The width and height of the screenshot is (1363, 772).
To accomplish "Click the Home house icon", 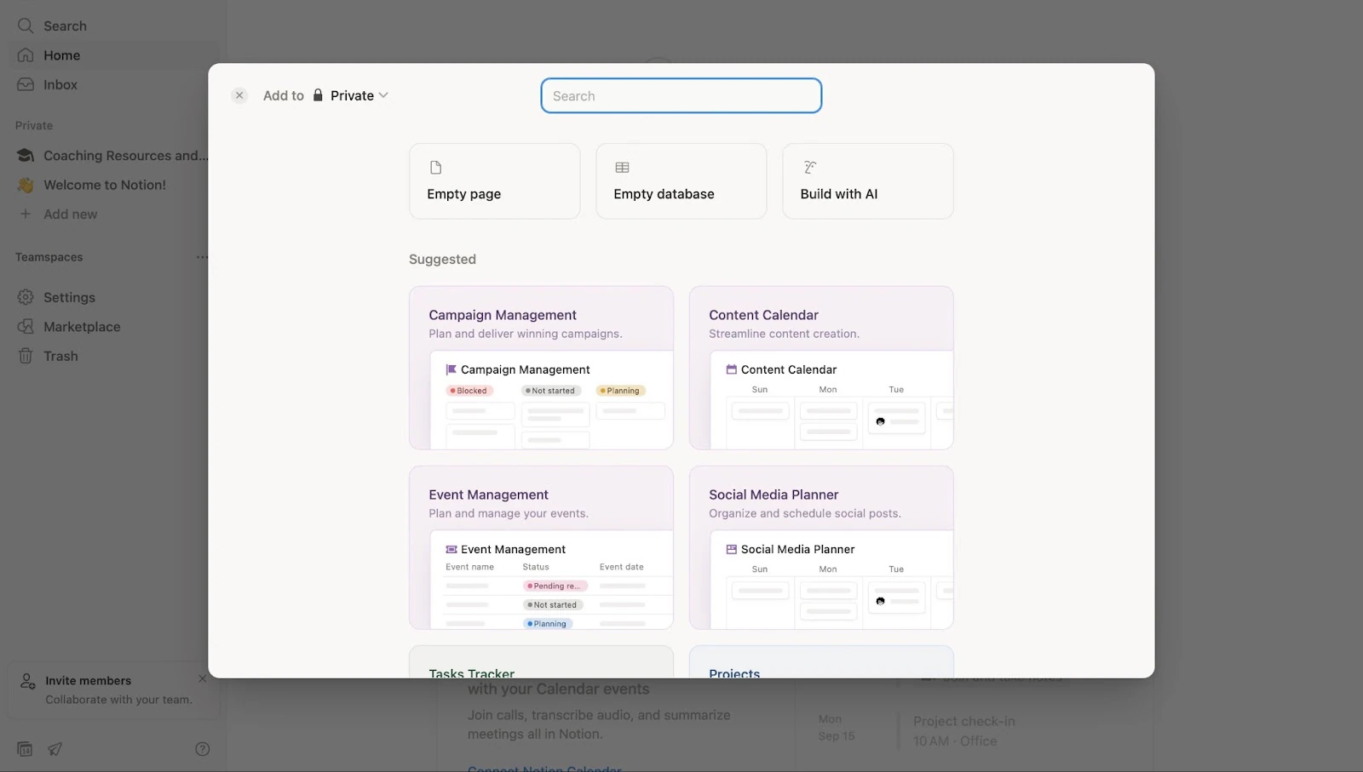I will point(26,55).
